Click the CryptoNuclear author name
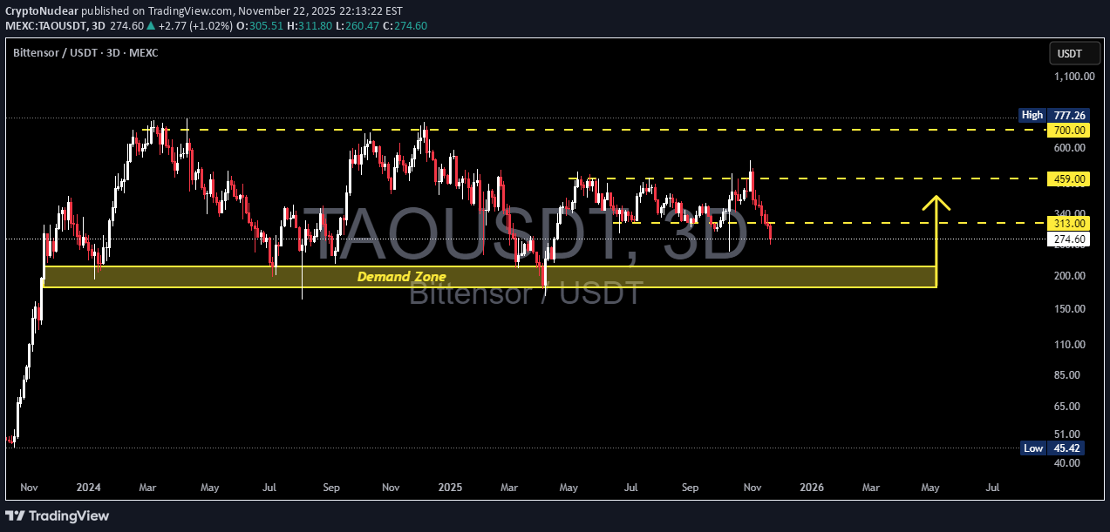Viewport: 1110px width, 532px height. [x=44, y=12]
